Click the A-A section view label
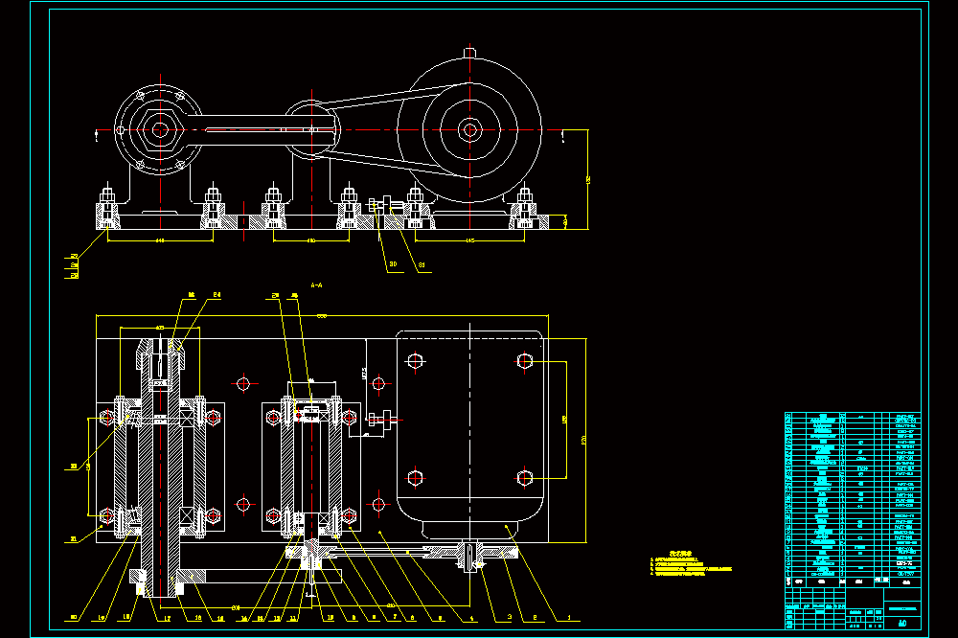958x638 pixels. [316, 285]
